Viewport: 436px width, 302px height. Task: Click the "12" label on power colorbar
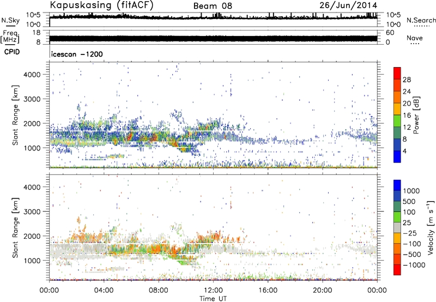[407, 128]
